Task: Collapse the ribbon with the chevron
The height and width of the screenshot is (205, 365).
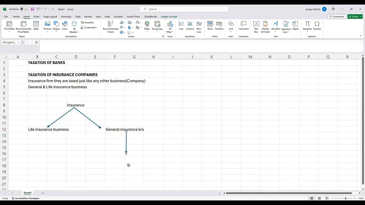Action: (x=361, y=36)
